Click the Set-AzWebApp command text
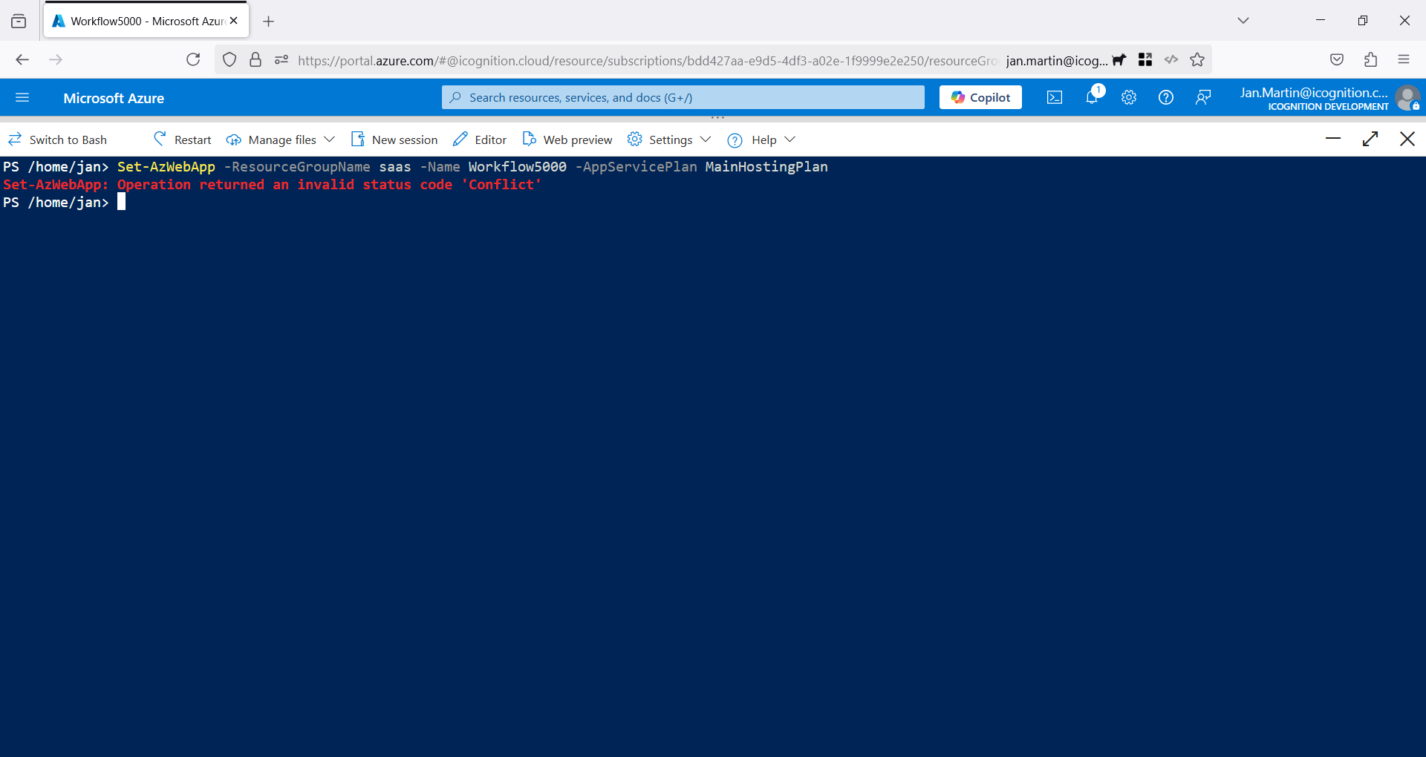 [x=166, y=167]
